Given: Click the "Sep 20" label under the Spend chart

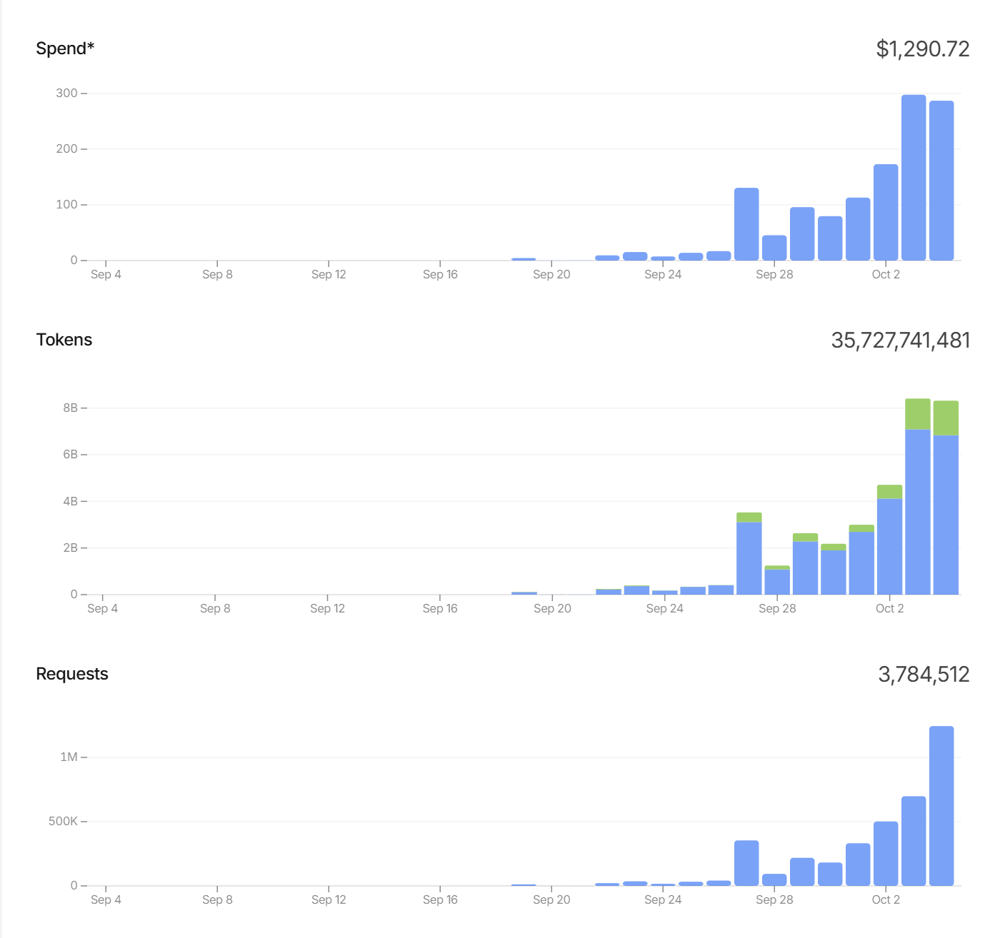Looking at the screenshot, I should coord(551,275).
